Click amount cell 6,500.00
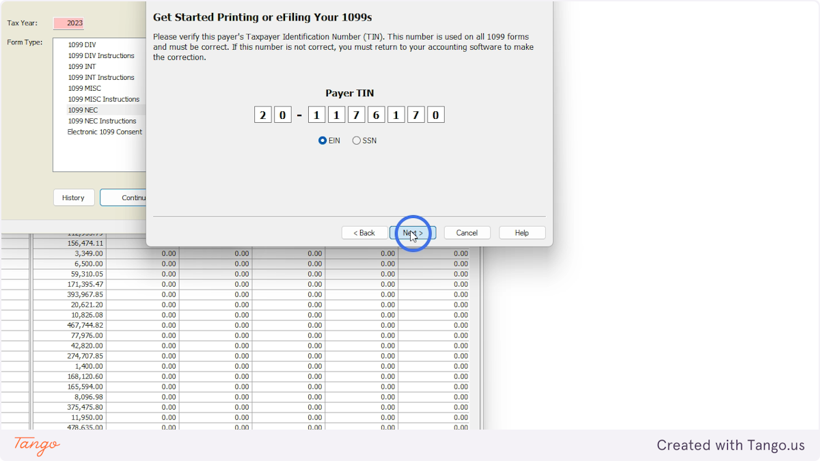Image resolution: width=820 pixels, height=461 pixels. click(x=69, y=264)
